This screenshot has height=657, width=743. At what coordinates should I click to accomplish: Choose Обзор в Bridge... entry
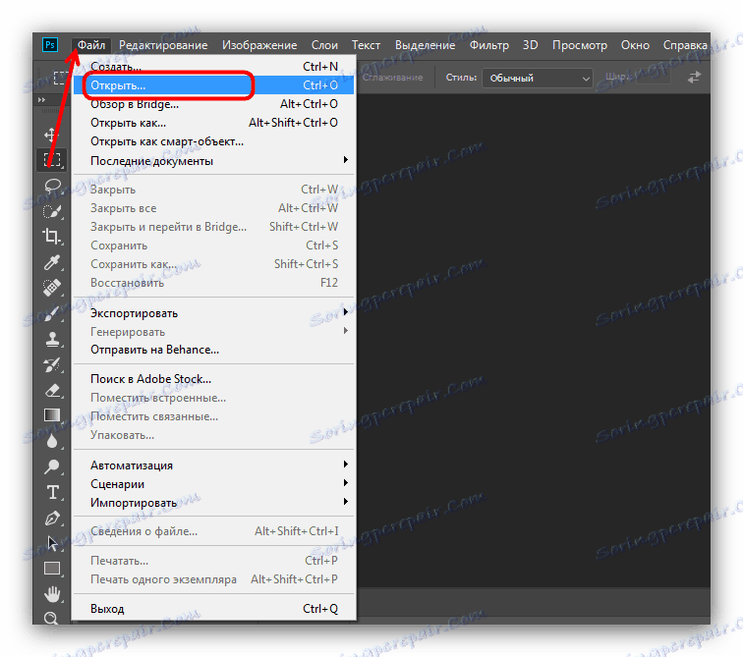tap(214, 104)
